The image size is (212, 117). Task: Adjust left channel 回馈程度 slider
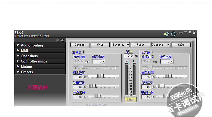coord(100,76)
